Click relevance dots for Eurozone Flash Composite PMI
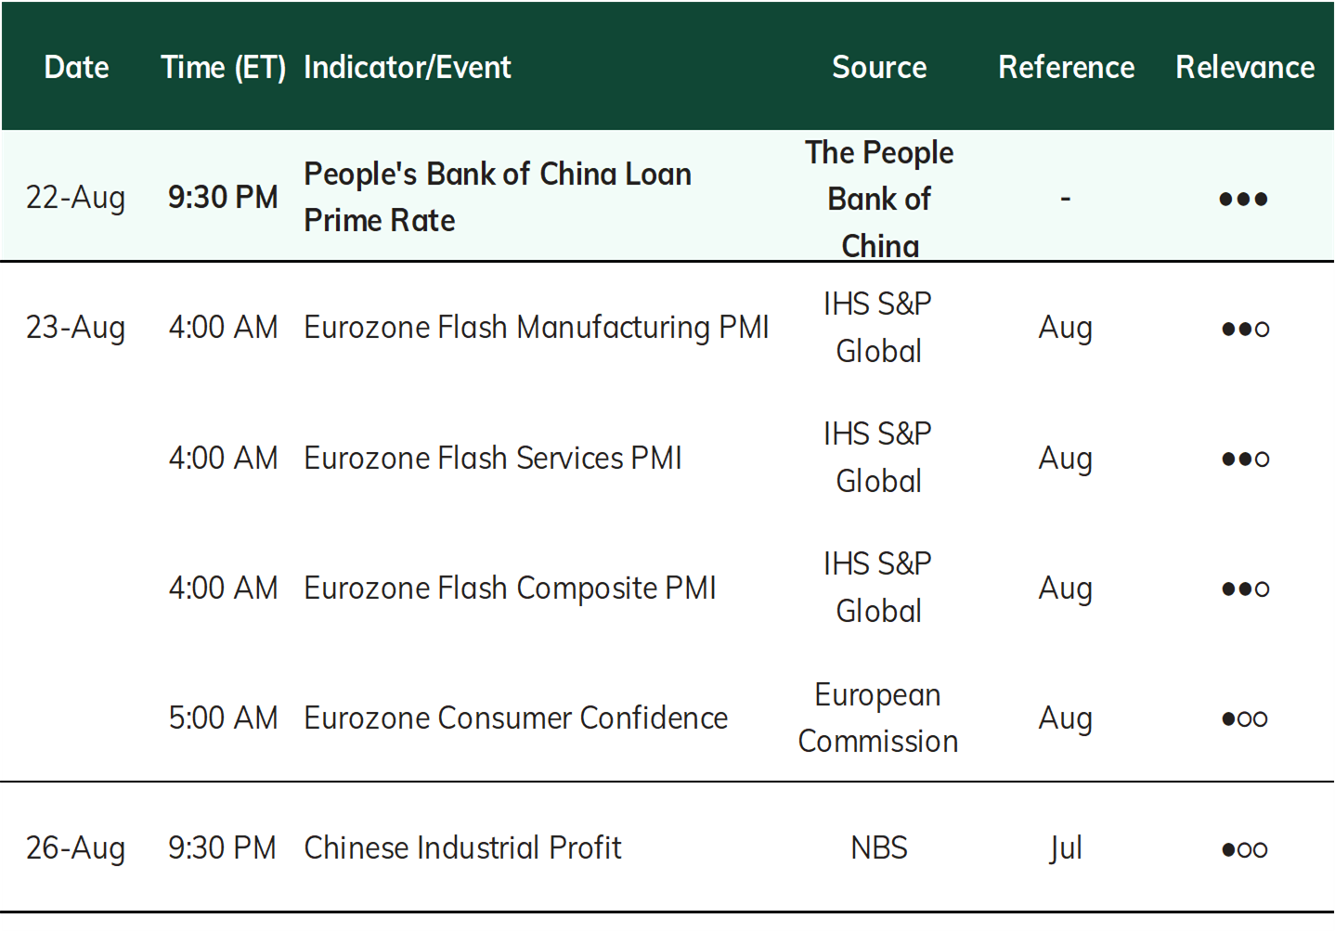Viewport: 1335px width, 931px height. click(1245, 588)
